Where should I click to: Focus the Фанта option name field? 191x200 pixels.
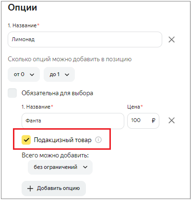click(73, 121)
